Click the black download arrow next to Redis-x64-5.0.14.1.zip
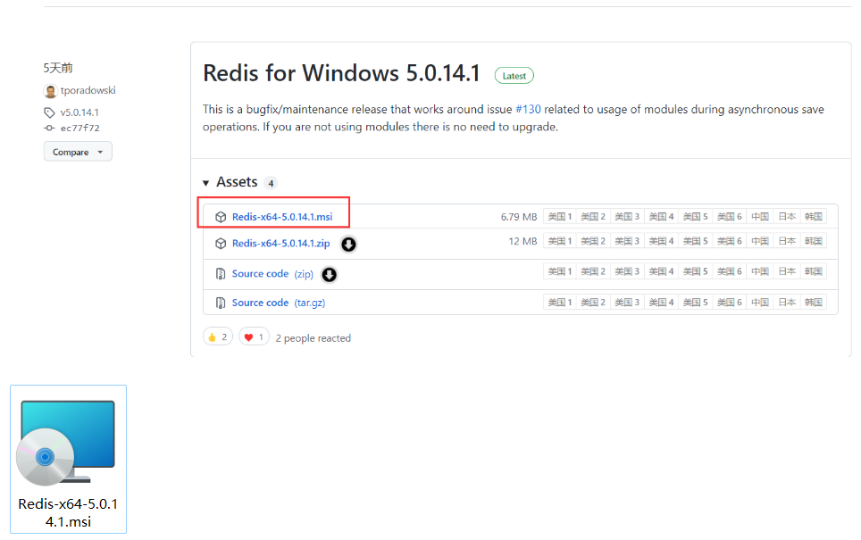This screenshot has height=540, width=861. [x=348, y=244]
